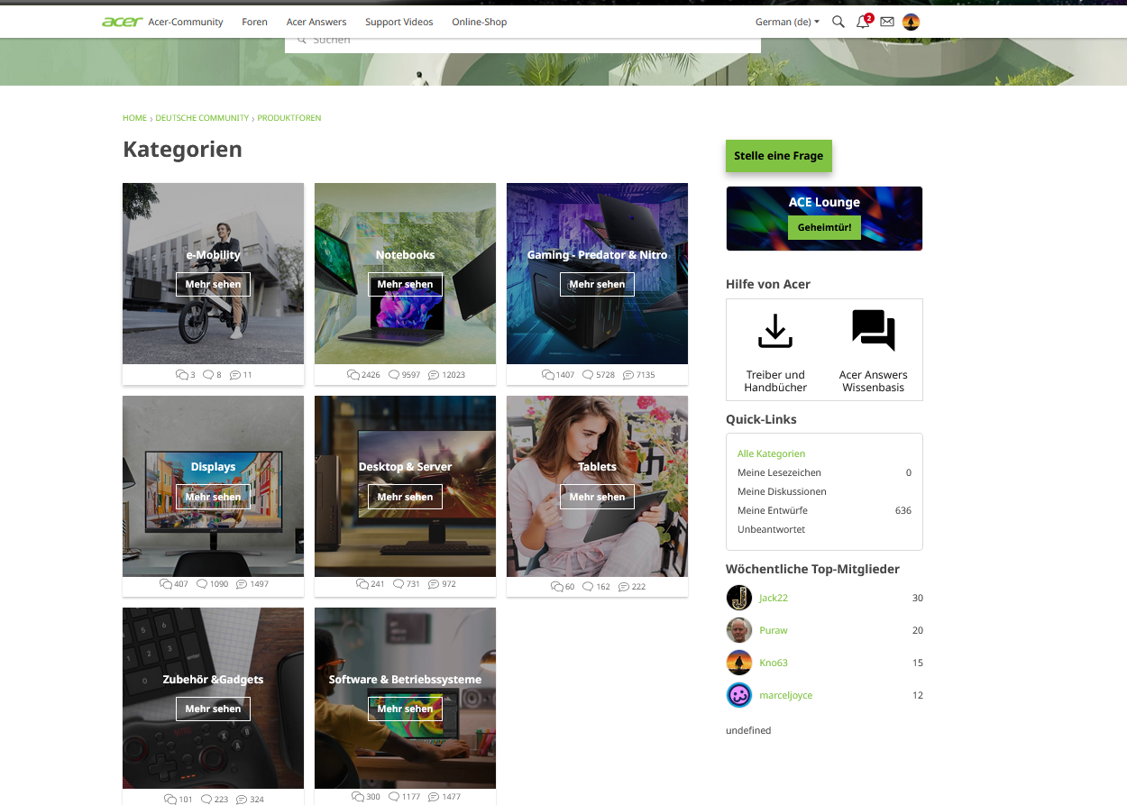Open the Puraw username link
Viewport: 1127px width, 805px height.
(x=774, y=631)
